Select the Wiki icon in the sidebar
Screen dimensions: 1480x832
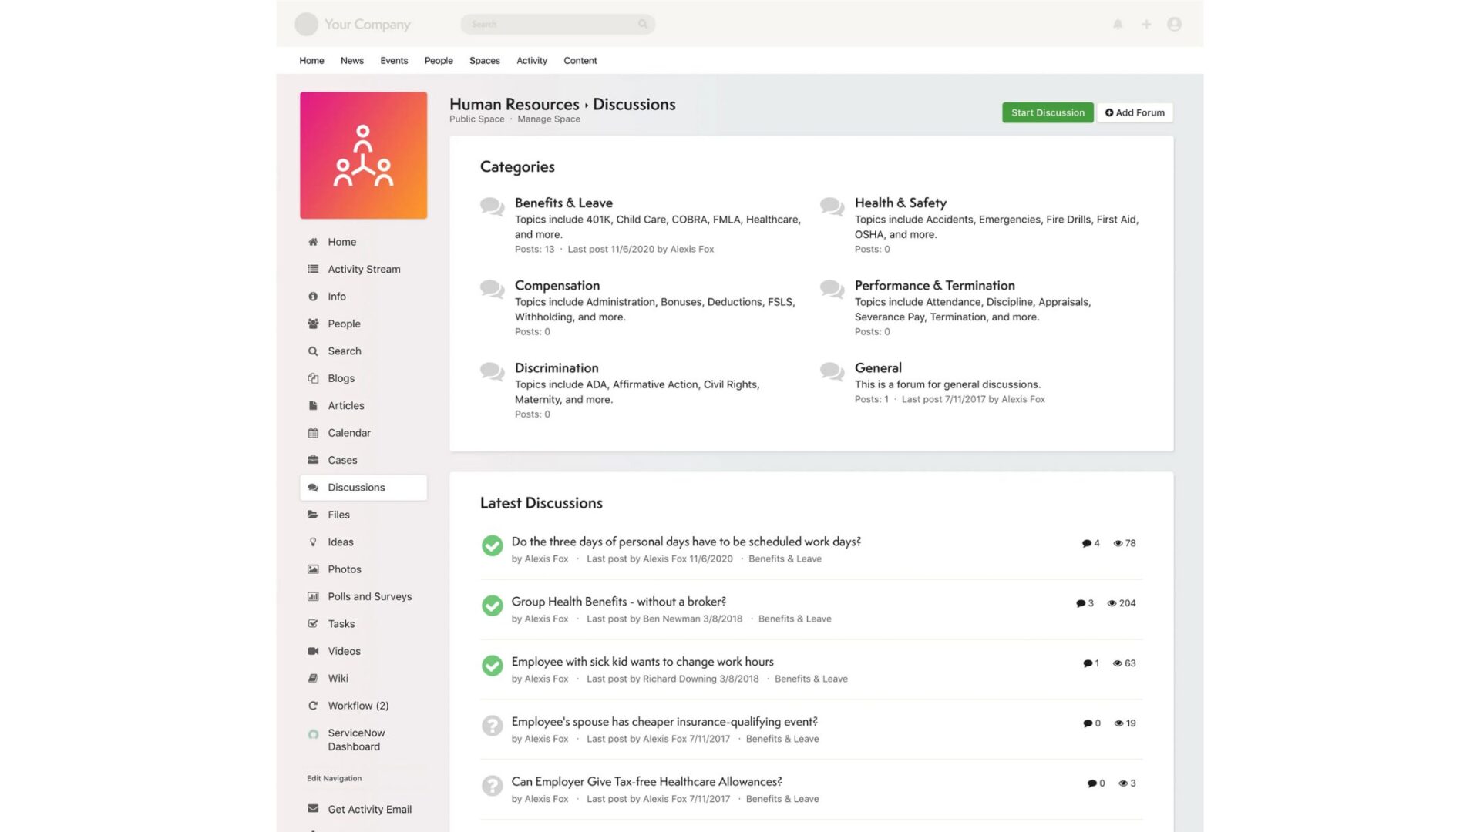click(x=313, y=678)
